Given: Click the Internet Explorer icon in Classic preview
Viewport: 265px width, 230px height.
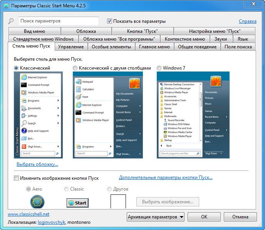Looking at the screenshot, I should [23, 77].
